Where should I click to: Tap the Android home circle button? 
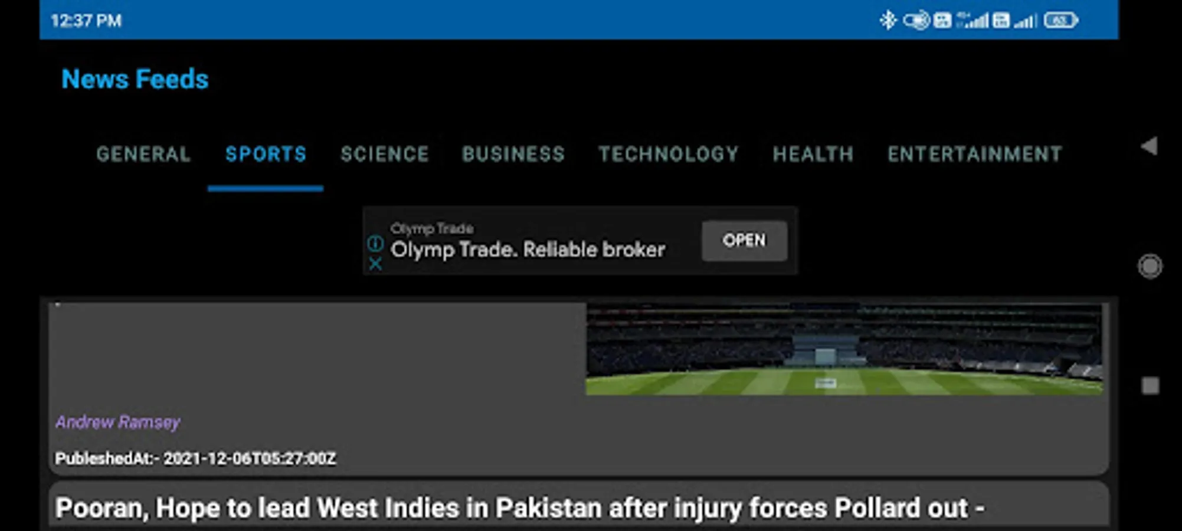pos(1150,266)
